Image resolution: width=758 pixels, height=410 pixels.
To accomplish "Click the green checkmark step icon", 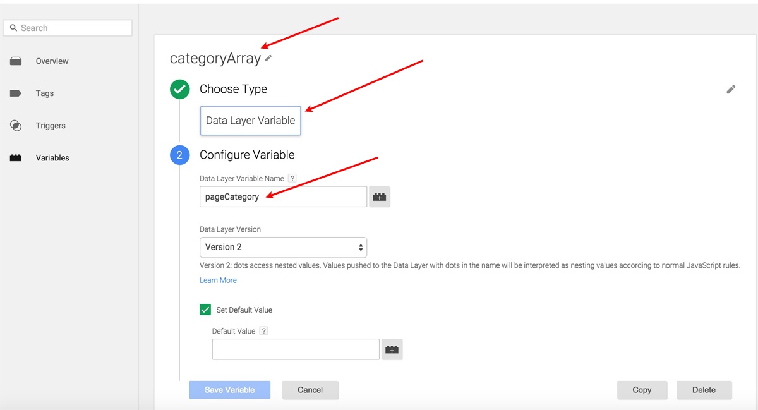I will point(179,89).
